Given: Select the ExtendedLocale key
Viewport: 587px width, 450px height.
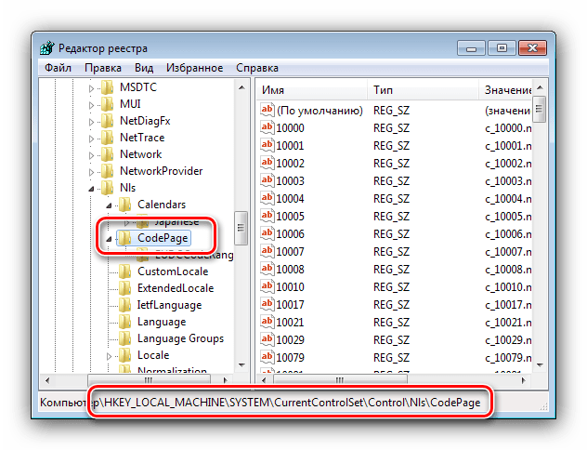Looking at the screenshot, I should pyautogui.click(x=176, y=288).
